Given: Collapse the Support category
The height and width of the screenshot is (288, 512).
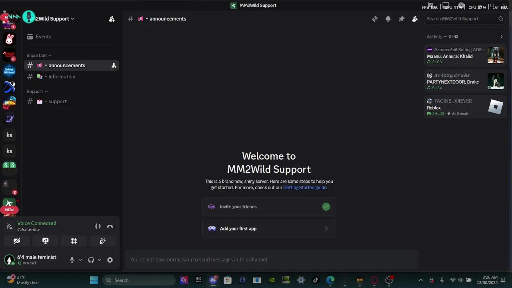Looking at the screenshot, I should (37, 92).
